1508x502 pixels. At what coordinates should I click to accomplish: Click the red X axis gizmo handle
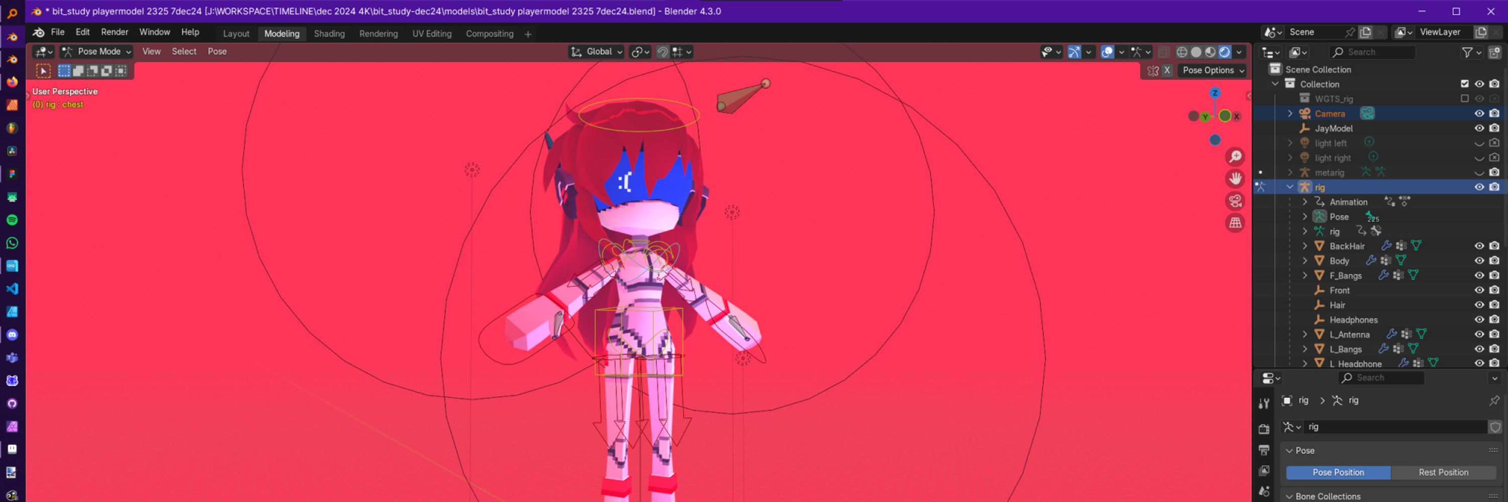pos(1237,116)
